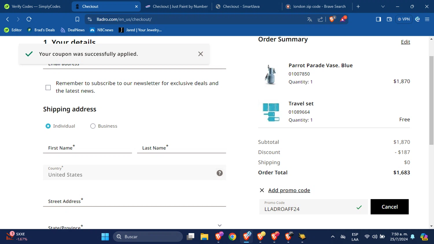Switch to Verify Codes SimplyCodes tab
This screenshot has height=244, width=434.
point(35,6)
